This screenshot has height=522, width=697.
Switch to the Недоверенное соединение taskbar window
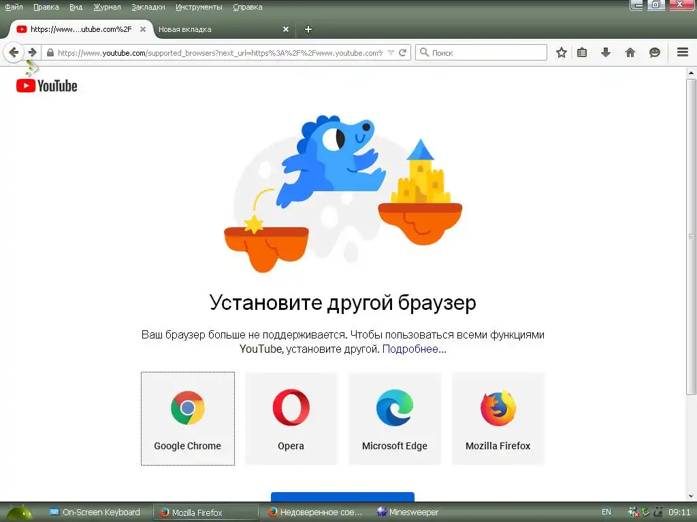pyautogui.click(x=314, y=512)
